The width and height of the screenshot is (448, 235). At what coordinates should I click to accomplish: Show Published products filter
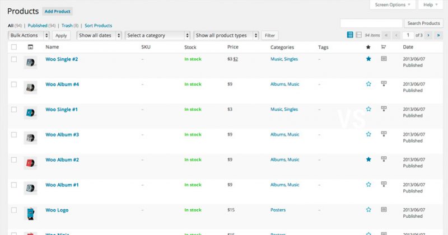pos(38,25)
